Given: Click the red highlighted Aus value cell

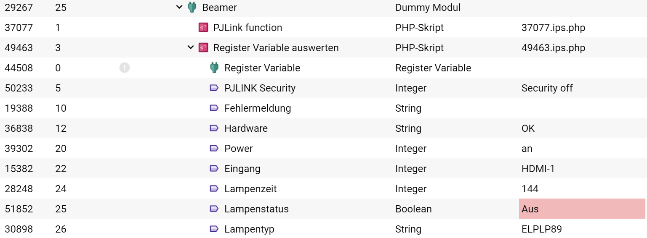Looking at the screenshot, I should click(582, 209).
